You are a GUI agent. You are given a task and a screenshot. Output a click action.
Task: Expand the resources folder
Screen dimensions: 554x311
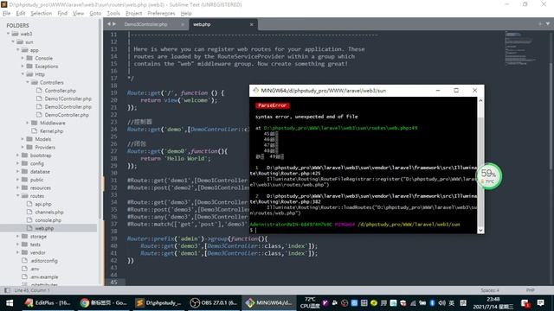tap(17, 188)
